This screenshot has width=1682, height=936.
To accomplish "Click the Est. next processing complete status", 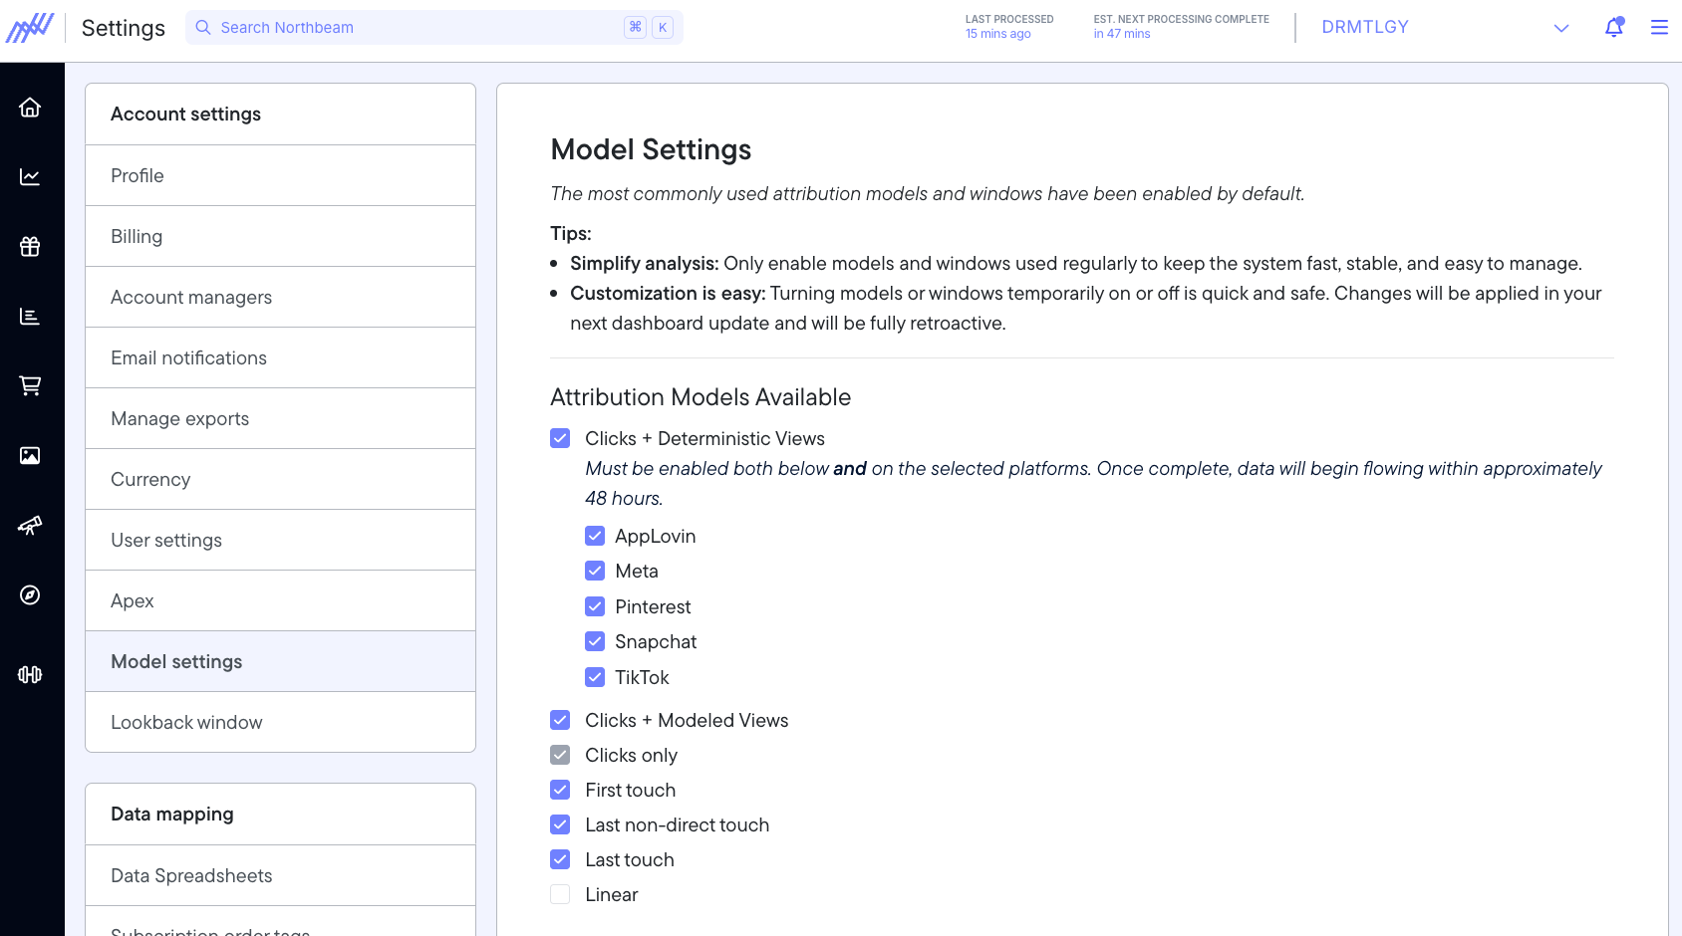I will coord(1181,27).
